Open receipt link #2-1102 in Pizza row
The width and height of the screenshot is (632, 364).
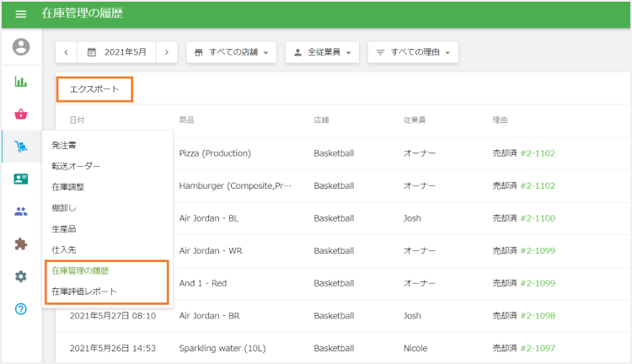[x=538, y=153]
